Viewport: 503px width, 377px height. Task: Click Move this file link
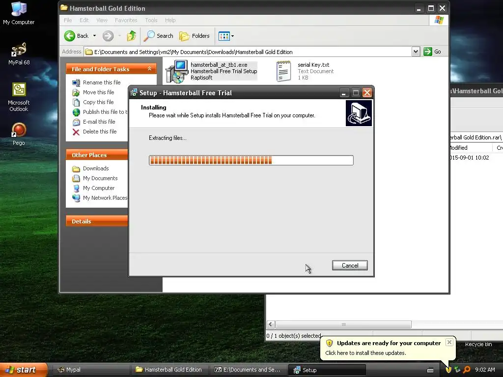tap(98, 92)
